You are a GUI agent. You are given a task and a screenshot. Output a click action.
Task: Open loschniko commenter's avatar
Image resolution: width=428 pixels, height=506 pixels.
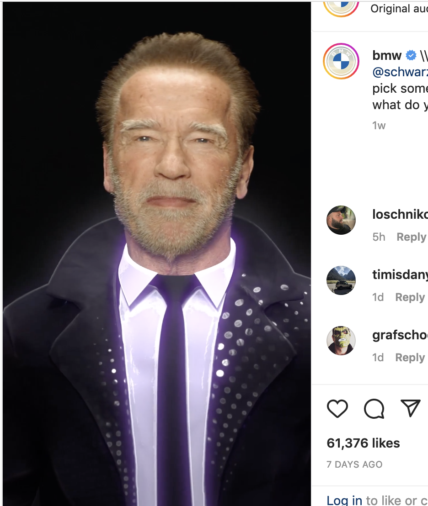(341, 220)
